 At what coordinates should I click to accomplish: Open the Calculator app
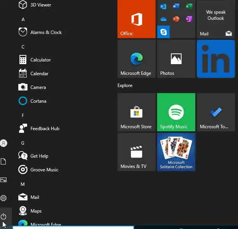pos(35,60)
